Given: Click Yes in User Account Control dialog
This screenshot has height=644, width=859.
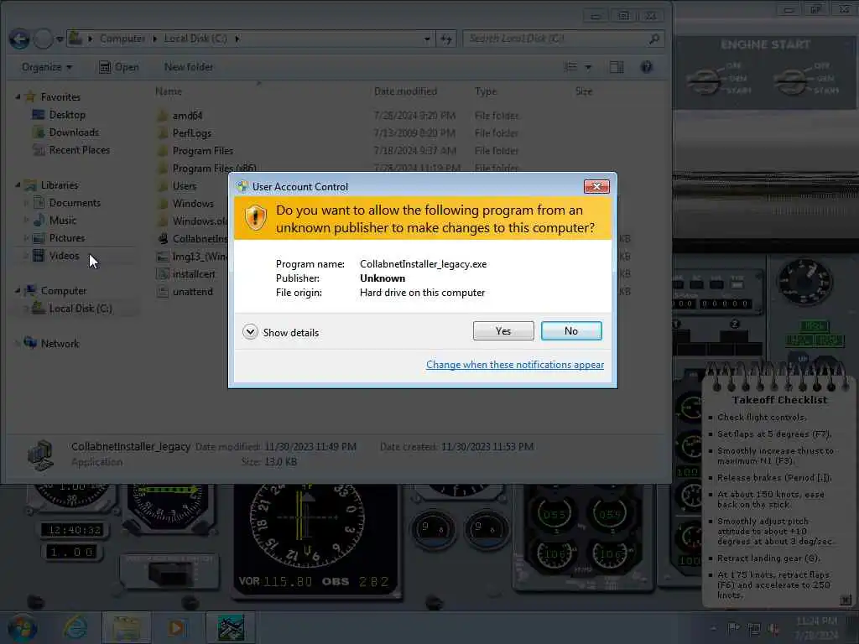Looking at the screenshot, I should (503, 330).
